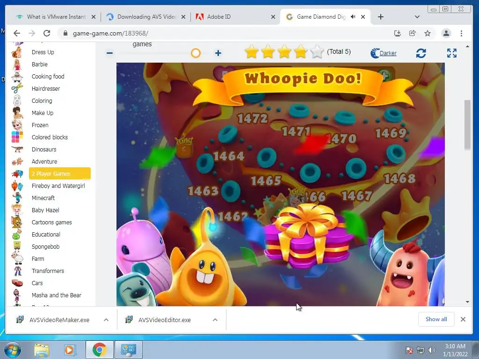Open the tab search dropdown arrow
This screenshot has height=359, width=479.
(417, 17)
